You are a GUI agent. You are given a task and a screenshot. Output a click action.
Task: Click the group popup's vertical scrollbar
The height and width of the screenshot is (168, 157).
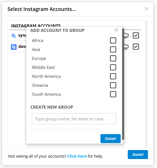point(123,84)
